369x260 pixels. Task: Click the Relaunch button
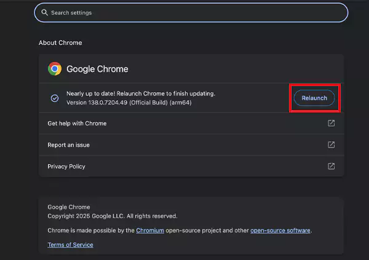(314, 98)
